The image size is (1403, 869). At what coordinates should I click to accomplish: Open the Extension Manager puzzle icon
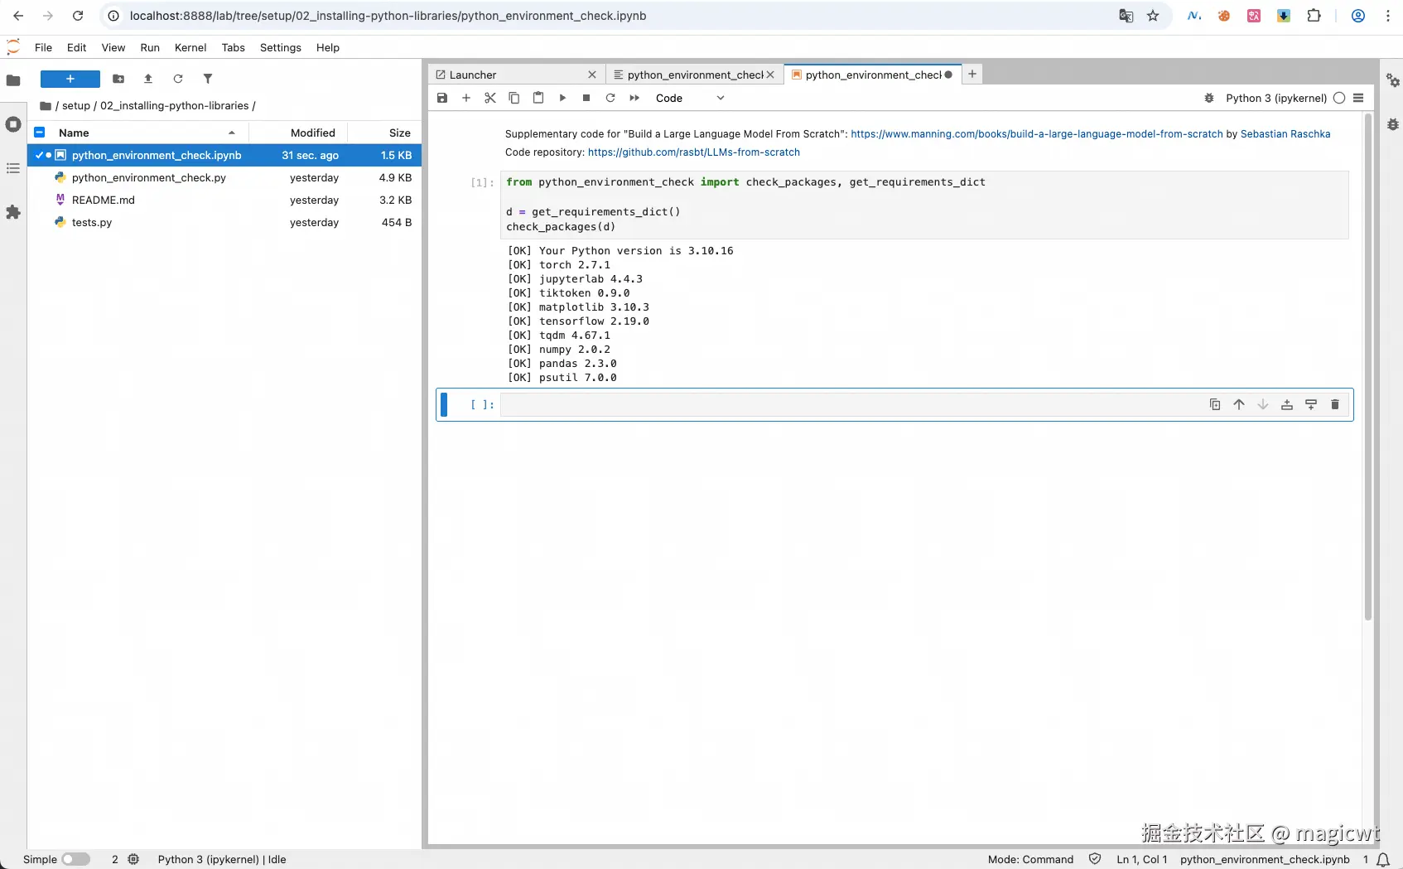[x=13, y=213]
